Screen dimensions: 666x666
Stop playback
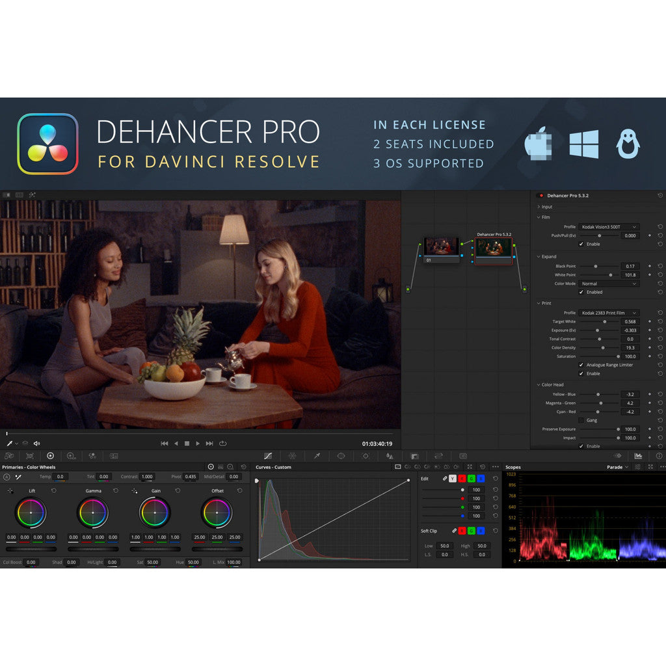[x=187, y=444]
